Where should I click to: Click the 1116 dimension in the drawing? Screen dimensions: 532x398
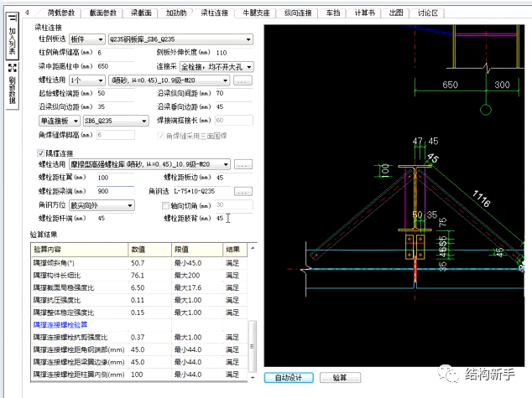tap(482, 199)
